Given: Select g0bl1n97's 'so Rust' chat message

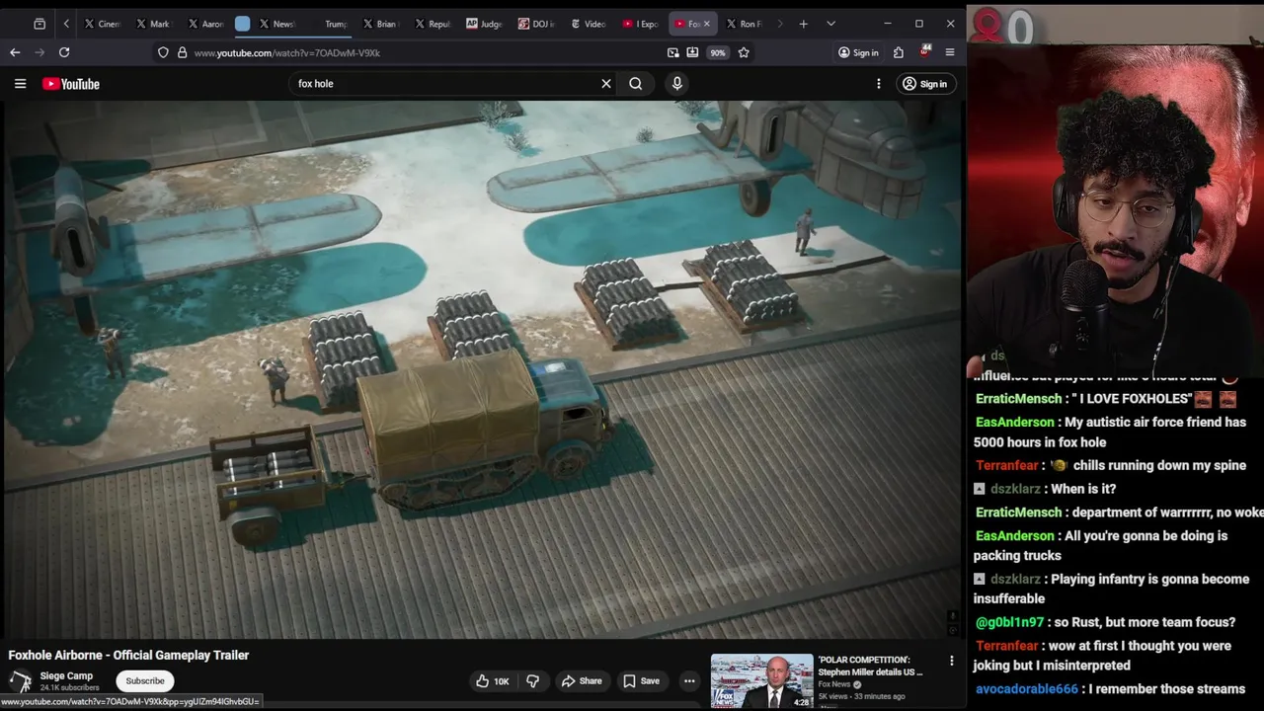Looking at the screenshot, I should (x=1105, y=622).
